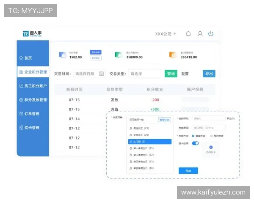Select the 直接发放 radio option

199,136
